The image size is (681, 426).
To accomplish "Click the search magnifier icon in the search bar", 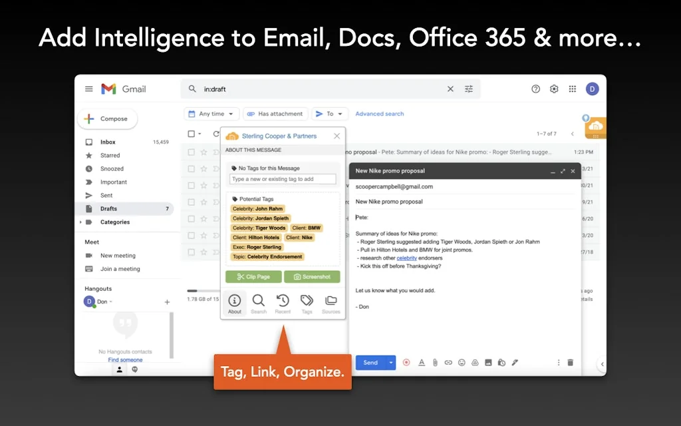I will click(192, 89).
